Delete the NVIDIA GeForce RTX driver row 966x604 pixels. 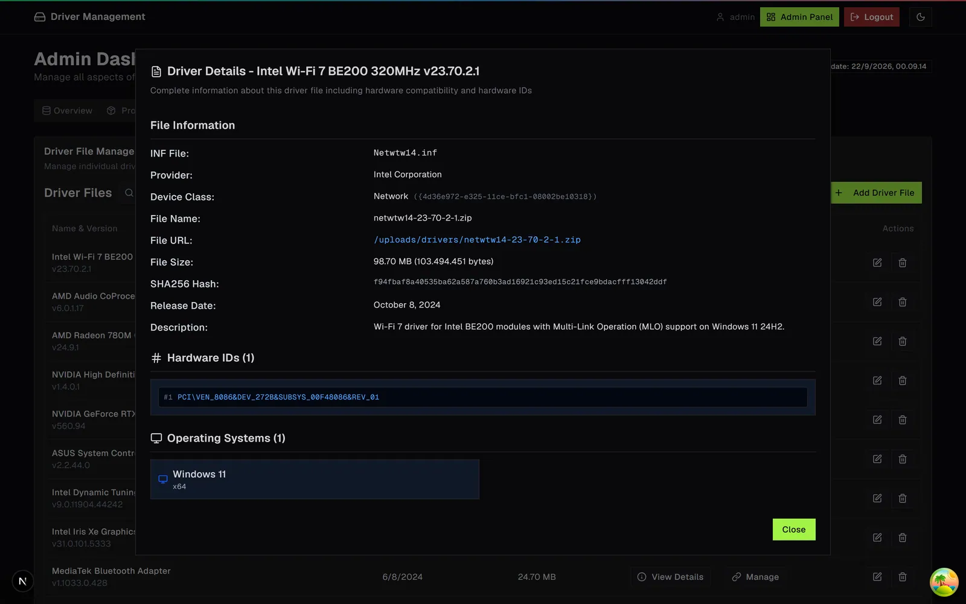point(903,420)
